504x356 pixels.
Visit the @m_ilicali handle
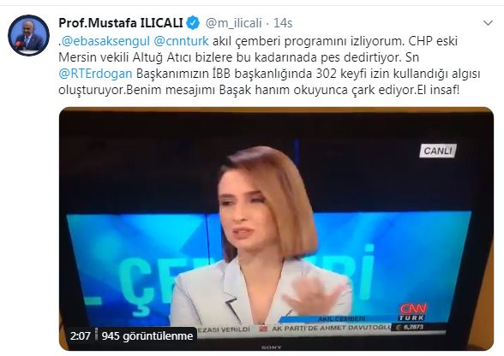tap(234, 23)
